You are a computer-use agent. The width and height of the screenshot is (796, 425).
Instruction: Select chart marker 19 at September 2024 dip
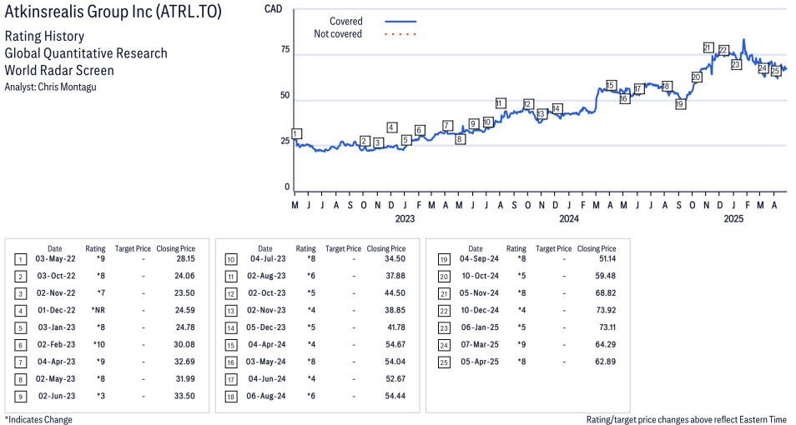click(680, 104)
